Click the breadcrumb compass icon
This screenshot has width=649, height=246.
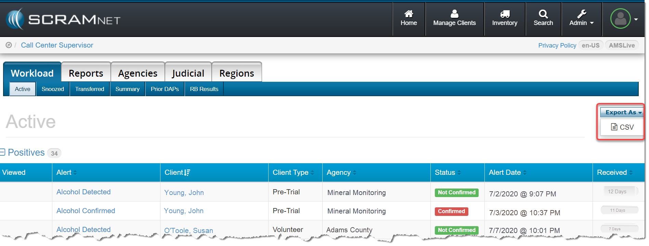point(9,45)
